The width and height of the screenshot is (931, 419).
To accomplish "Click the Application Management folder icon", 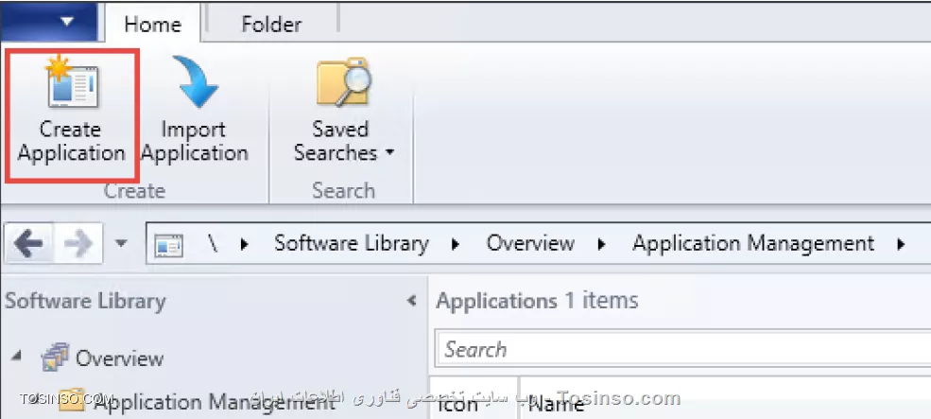I will (74, 401).
